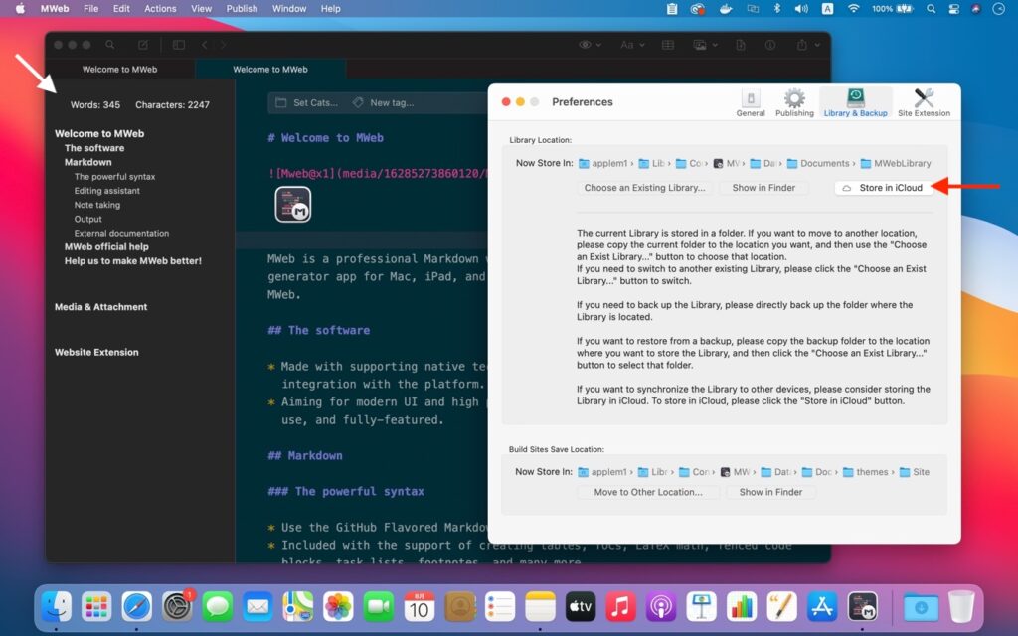
Task: Insert a table using the table icon
Action: [x=668, y=44]
